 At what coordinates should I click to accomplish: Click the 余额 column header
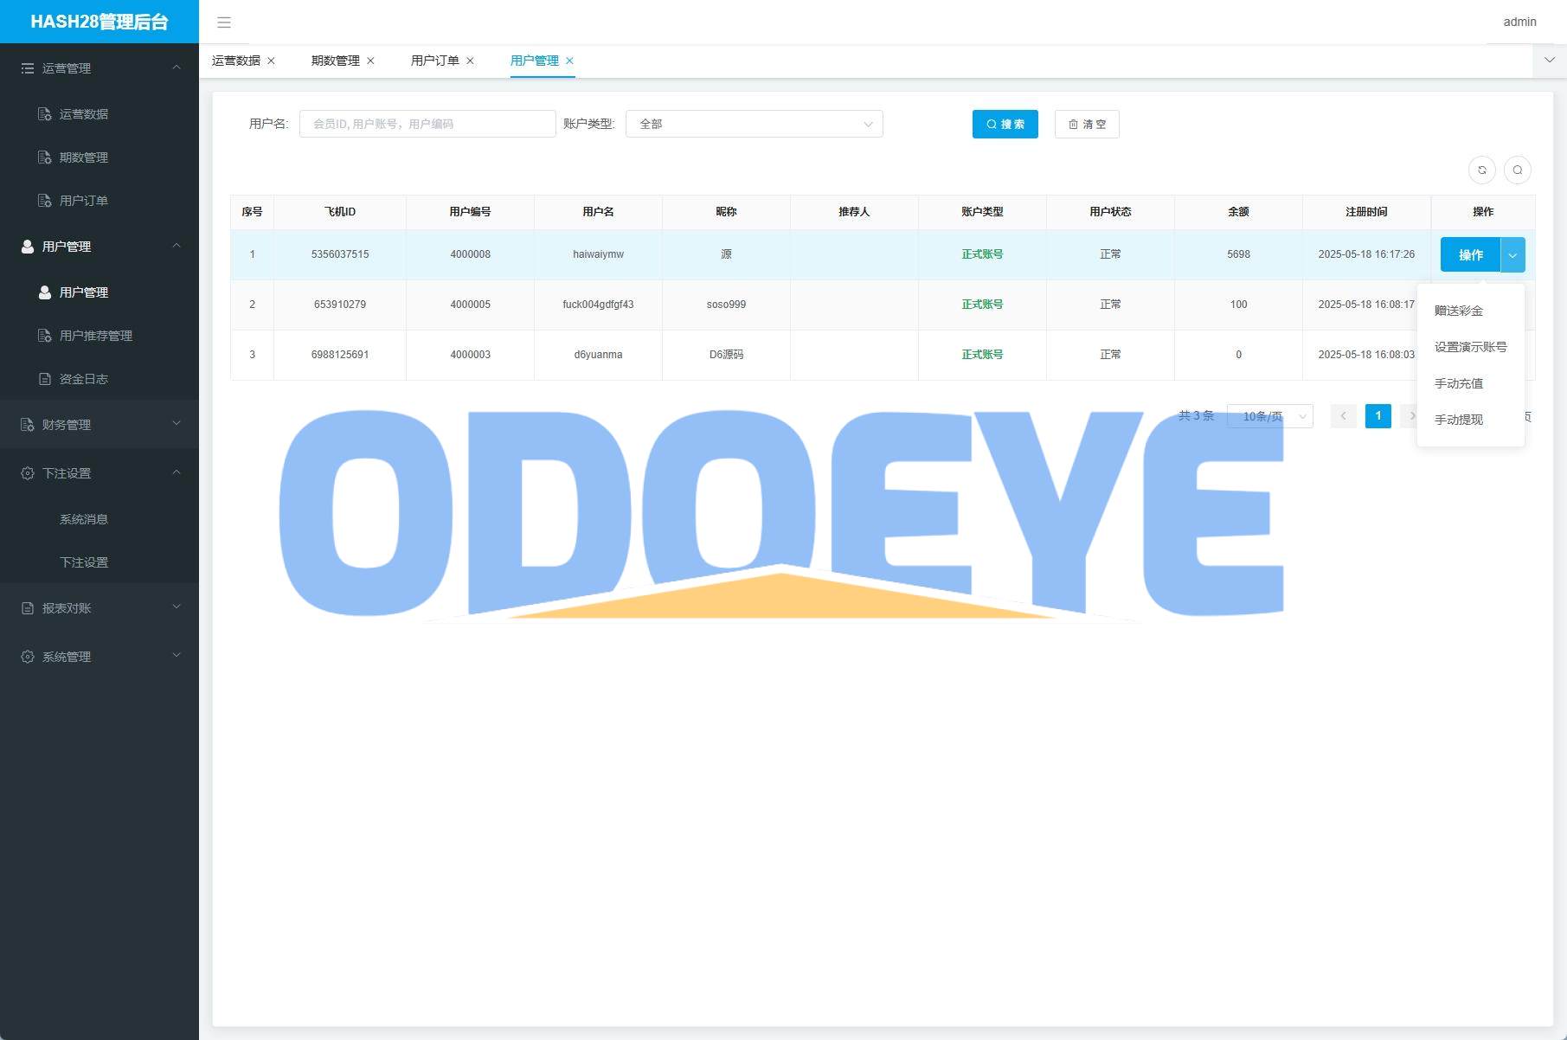tap(1238, 211)
